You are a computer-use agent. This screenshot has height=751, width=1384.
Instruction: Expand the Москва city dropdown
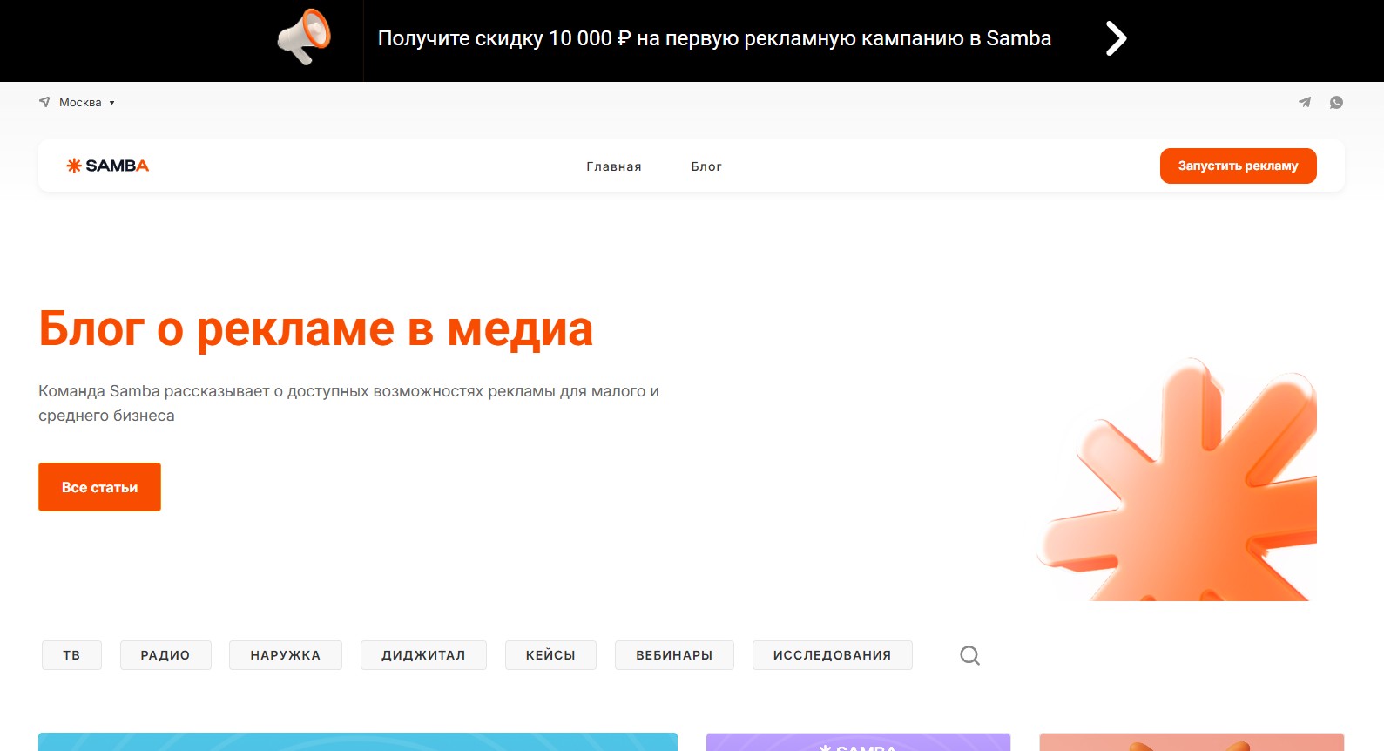tap(86, 102)
